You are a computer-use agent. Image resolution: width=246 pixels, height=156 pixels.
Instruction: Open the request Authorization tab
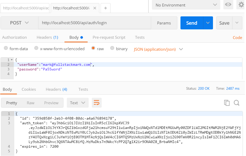(x=15, y=37)
